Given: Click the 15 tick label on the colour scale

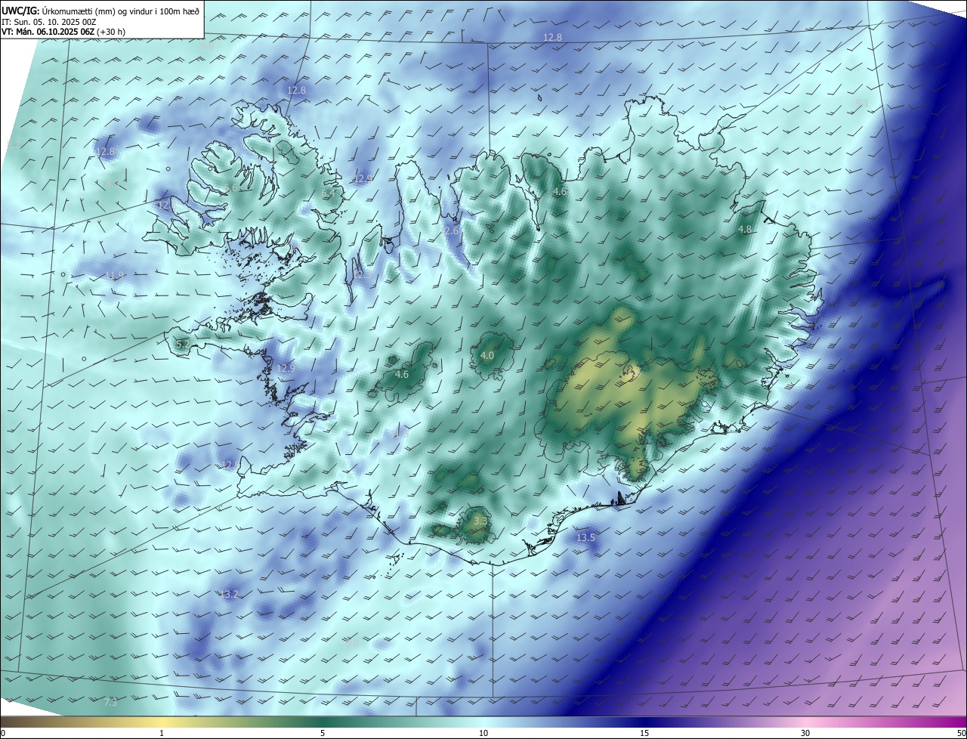Looking at the screenshot, I should 644,733.
